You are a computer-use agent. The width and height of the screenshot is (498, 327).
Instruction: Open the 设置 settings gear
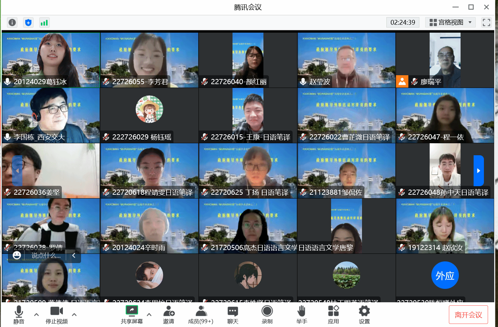364,315
